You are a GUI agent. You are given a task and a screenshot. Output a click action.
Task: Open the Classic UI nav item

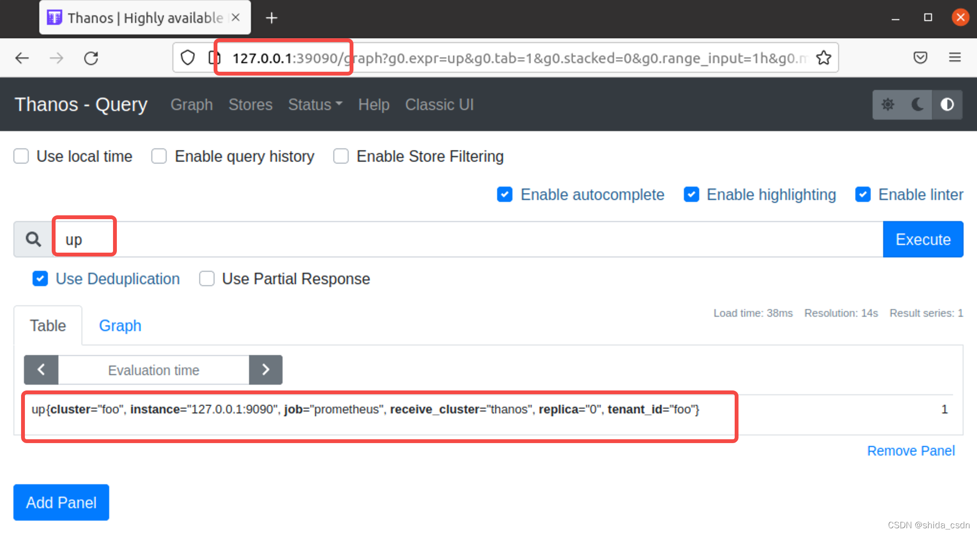coord(440,104)
